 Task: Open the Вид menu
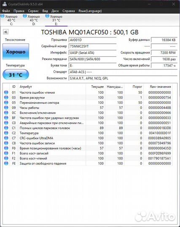click(x=45, y=11)
